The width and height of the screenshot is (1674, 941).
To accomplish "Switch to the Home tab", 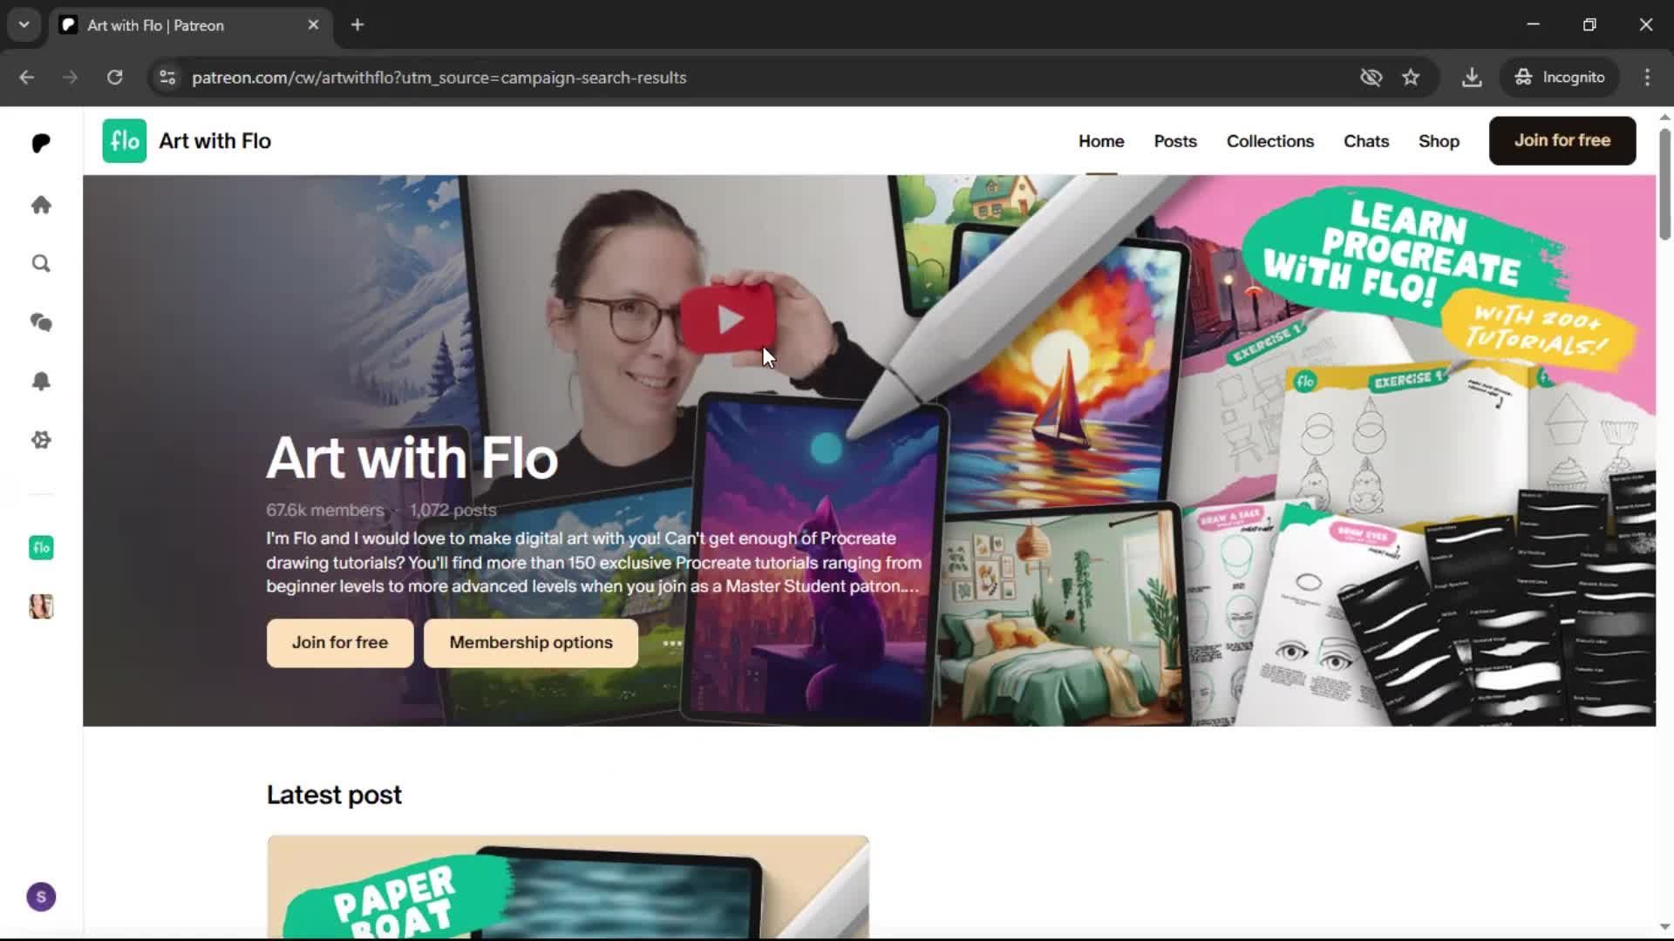I will point(1101,141).
